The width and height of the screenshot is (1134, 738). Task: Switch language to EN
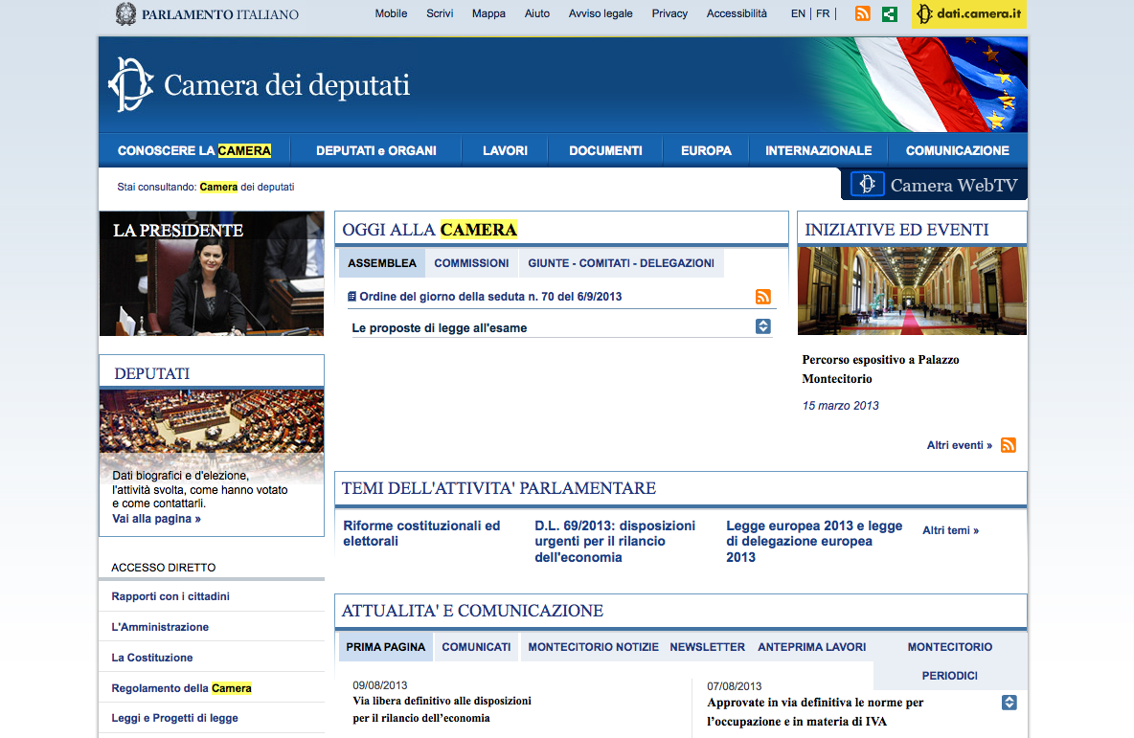pos(798,13)
